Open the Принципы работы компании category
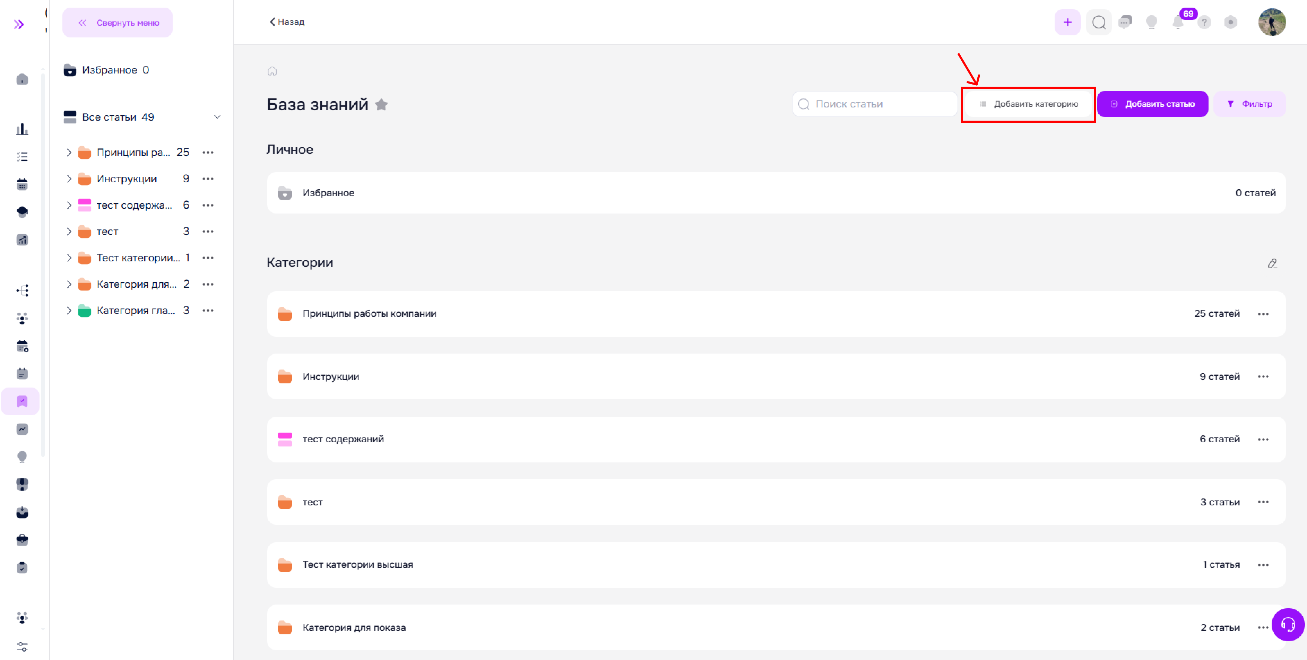This screenshot has width=1307, height=660. coord(776,314)
